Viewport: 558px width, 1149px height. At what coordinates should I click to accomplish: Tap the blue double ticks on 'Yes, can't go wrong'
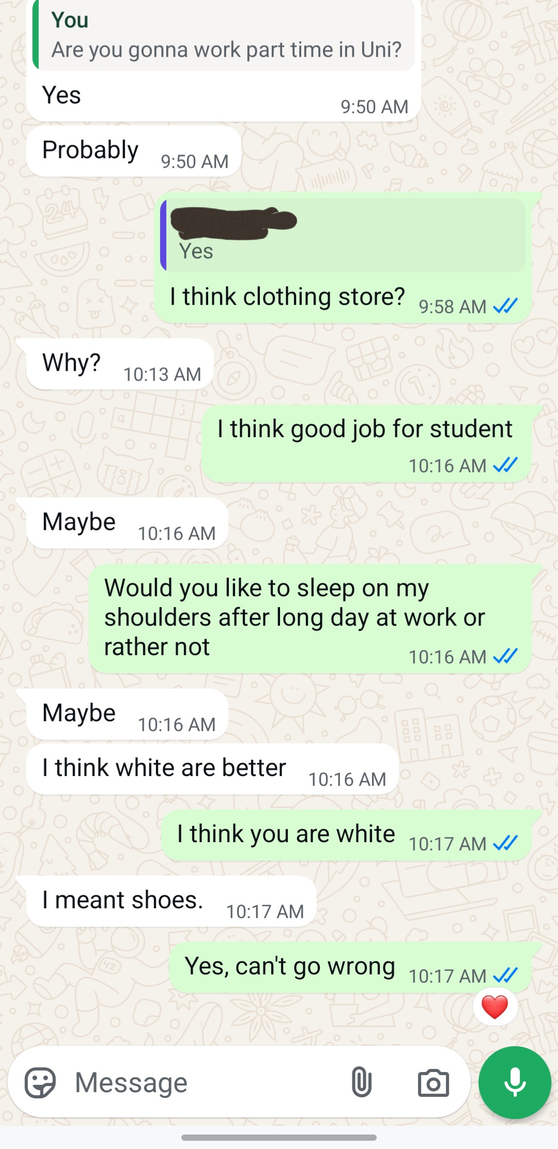click(505, 976)
